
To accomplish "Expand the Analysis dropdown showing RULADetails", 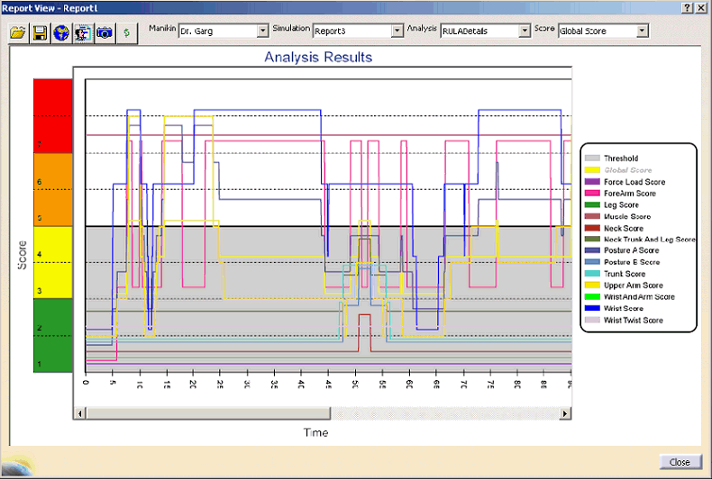I will [525, 31].
